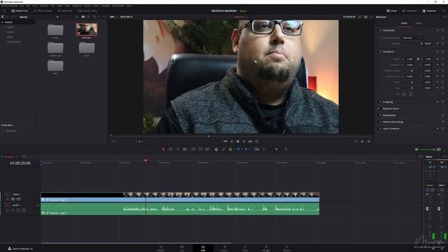Toggle the Linked Selection chain icon
This screenshot has width=448, height=252.
[223, 149]
